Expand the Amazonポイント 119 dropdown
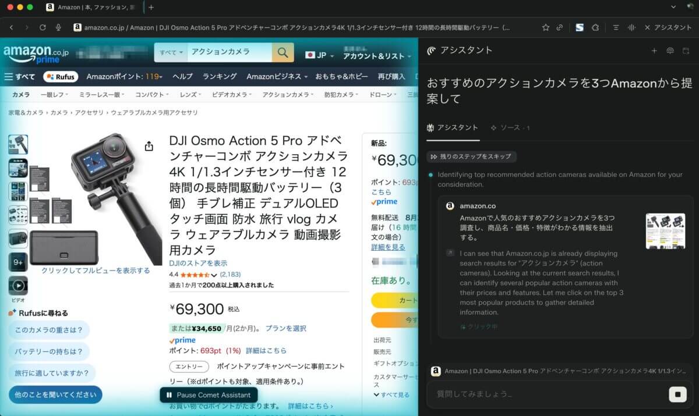Image resolution: width=699 pixels, height=416 pixels. coord(124,76)
